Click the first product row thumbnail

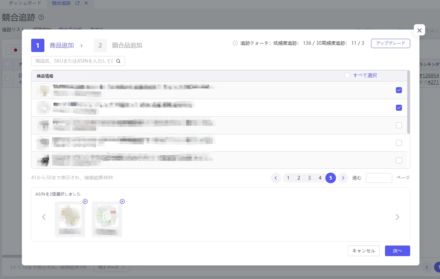[x=43, y=90]
